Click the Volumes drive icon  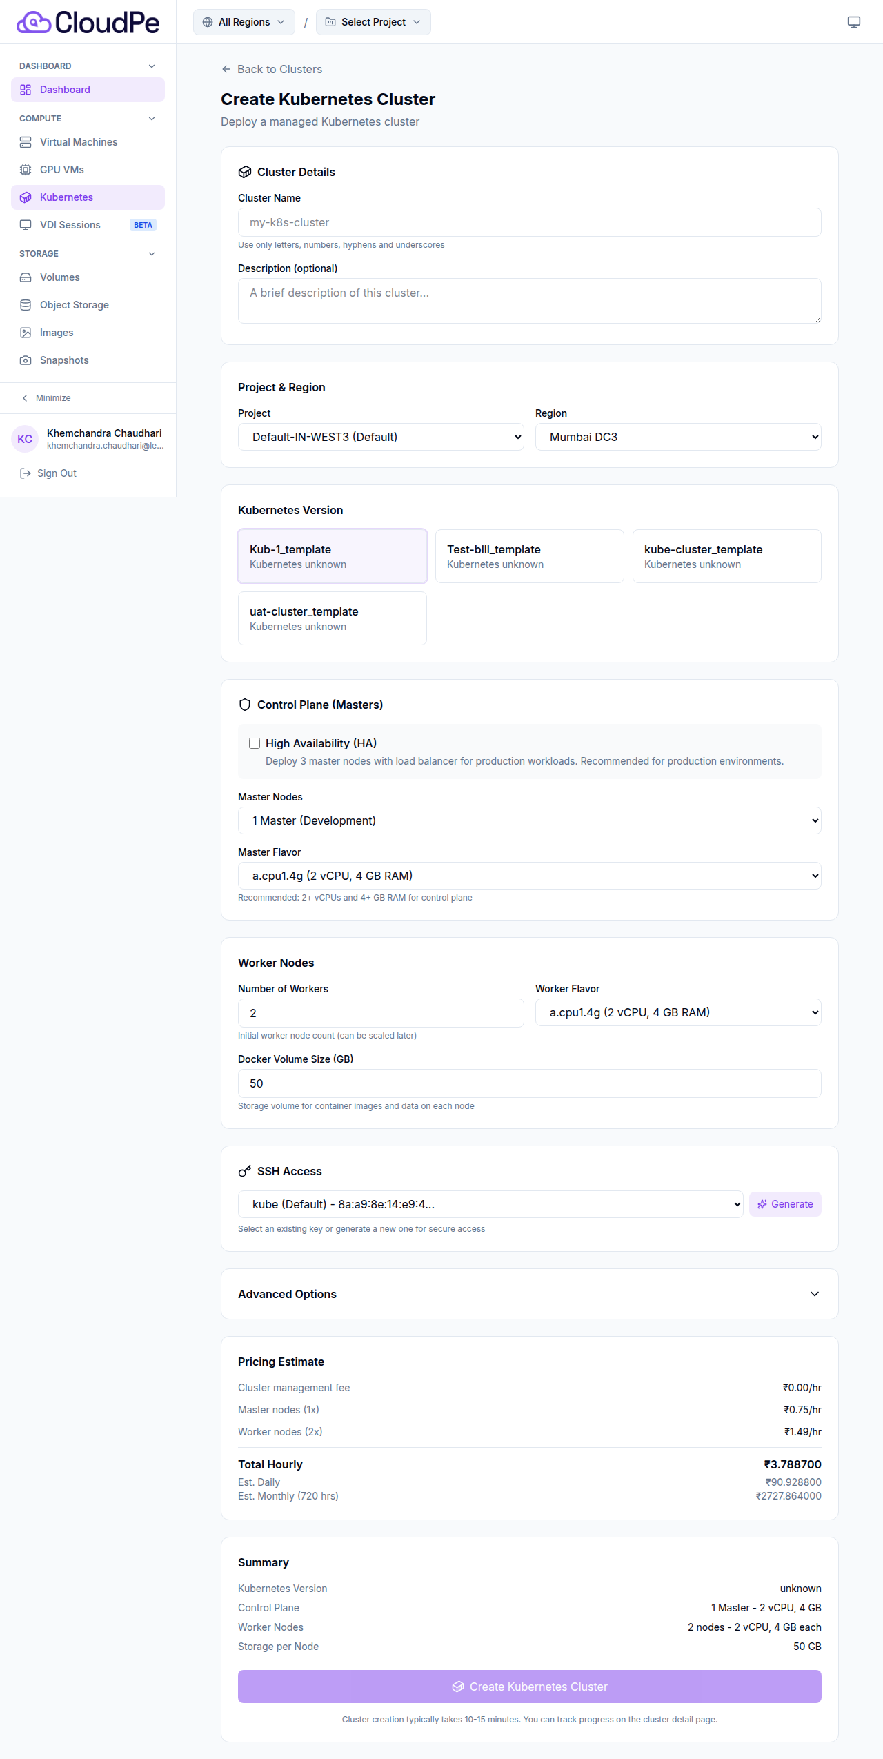coord(26,277)
